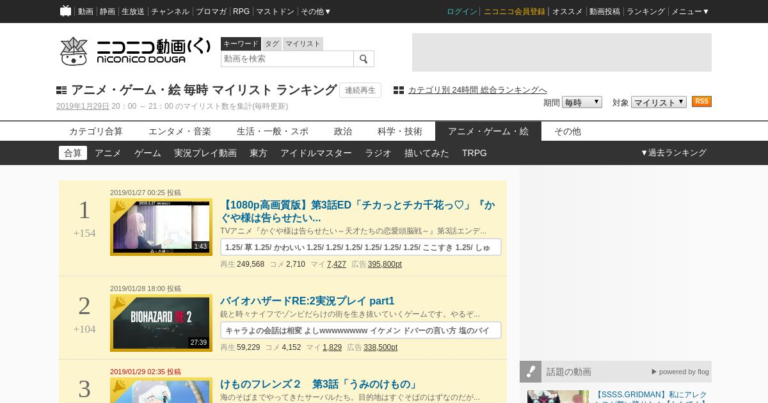
Task: Click the Niconico TV icon in top bar
Action: [65, 11]
